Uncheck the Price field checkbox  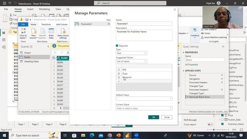pyautogui.click(x=222, y=115)
